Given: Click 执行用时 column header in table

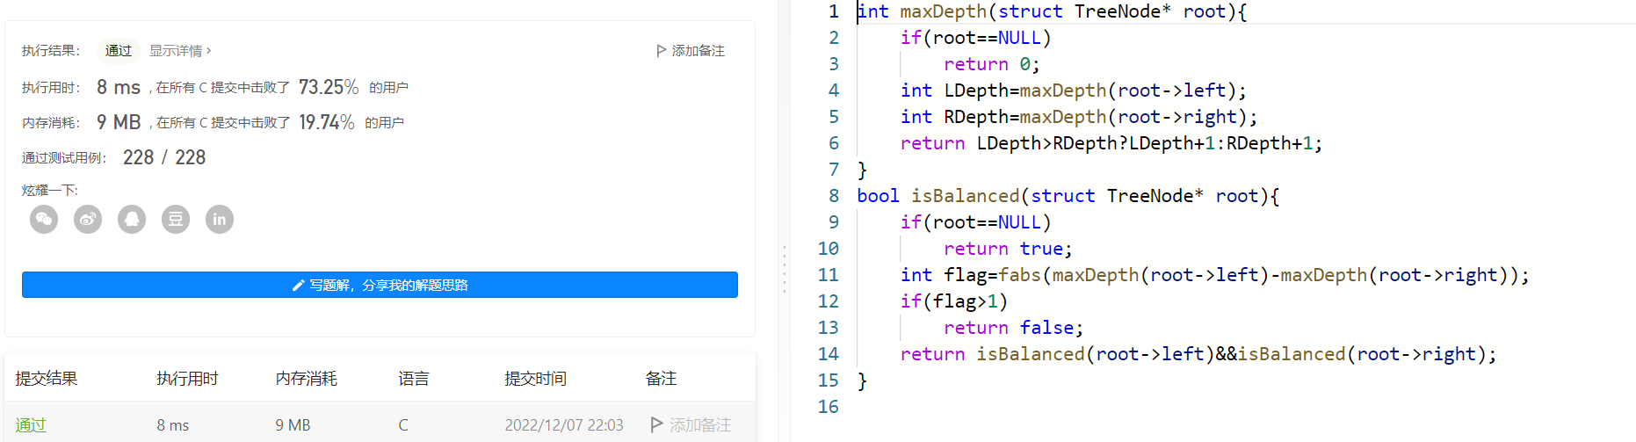Looking at the screenshot, I should click(187, 378).
